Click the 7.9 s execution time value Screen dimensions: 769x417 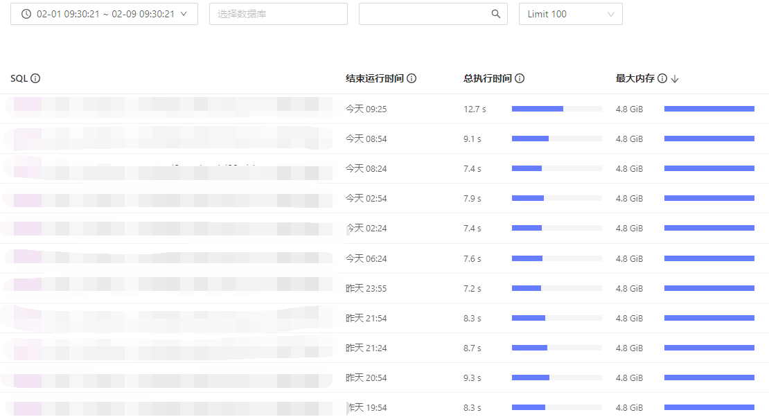click(472, 199)
